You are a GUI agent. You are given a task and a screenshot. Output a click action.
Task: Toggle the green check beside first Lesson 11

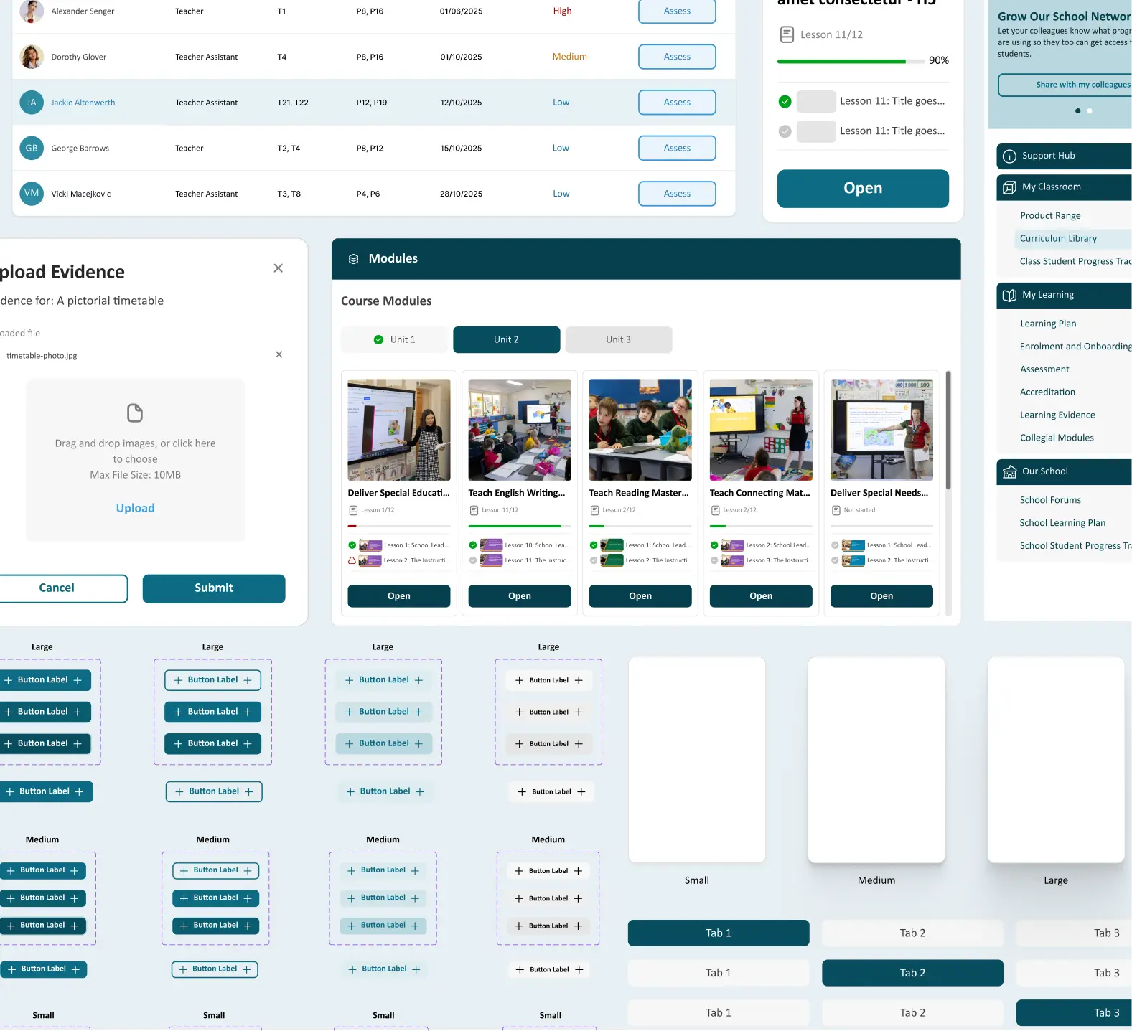click(x=785, y=102)
